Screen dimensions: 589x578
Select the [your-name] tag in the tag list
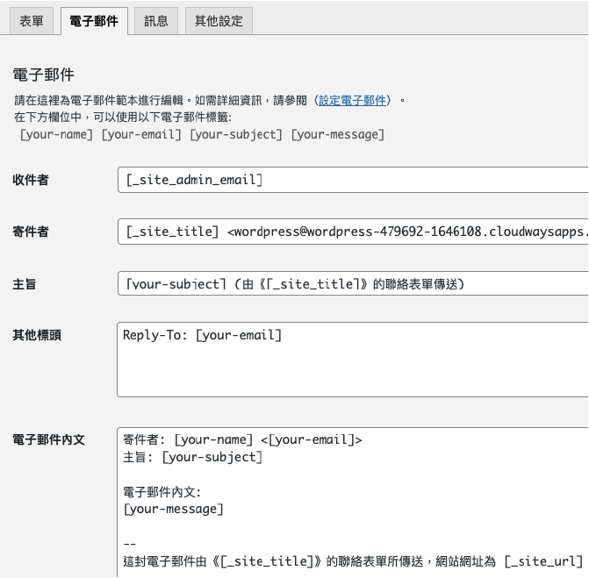tap(57, 134)
